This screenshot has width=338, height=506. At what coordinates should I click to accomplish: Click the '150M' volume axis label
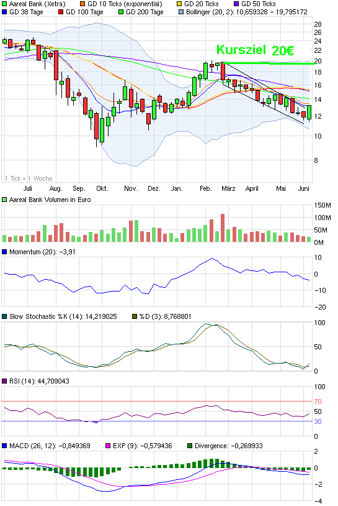click(x=322, y=206)
